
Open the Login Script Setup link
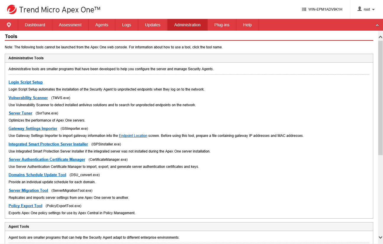click(26, 82)
